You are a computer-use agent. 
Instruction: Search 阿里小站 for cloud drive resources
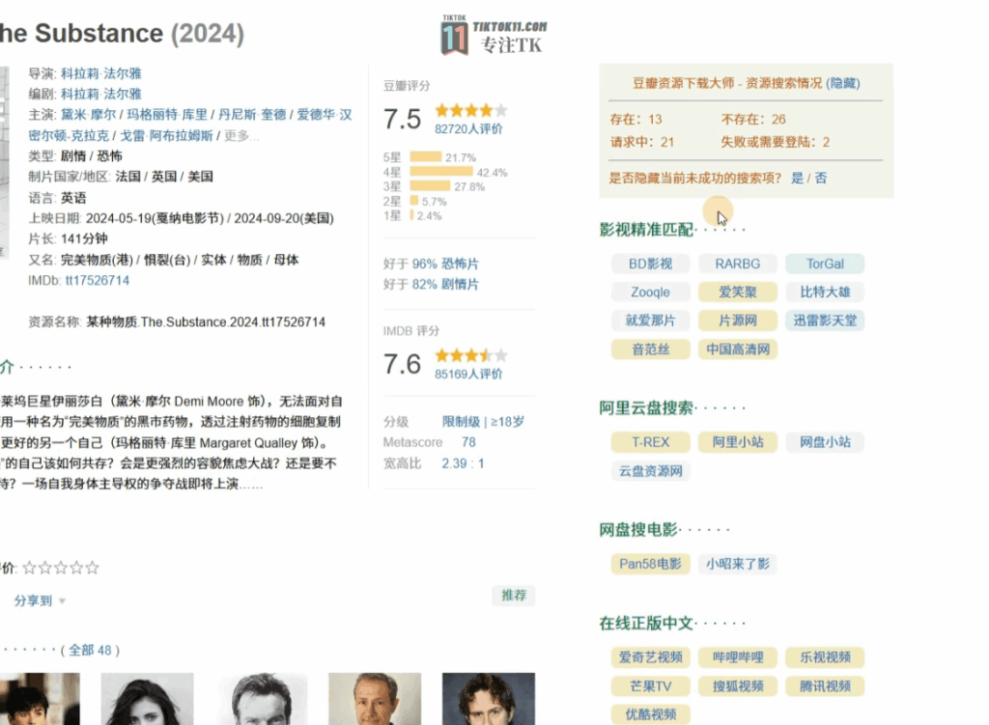(x=737, y=442)
